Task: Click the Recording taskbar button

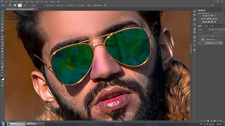Action: coord(35,124)
